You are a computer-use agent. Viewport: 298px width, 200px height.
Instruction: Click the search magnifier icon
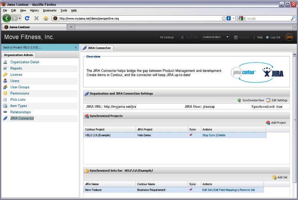click(293, 18)
